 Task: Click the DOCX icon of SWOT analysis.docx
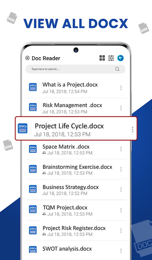click(x=33, y=249)
